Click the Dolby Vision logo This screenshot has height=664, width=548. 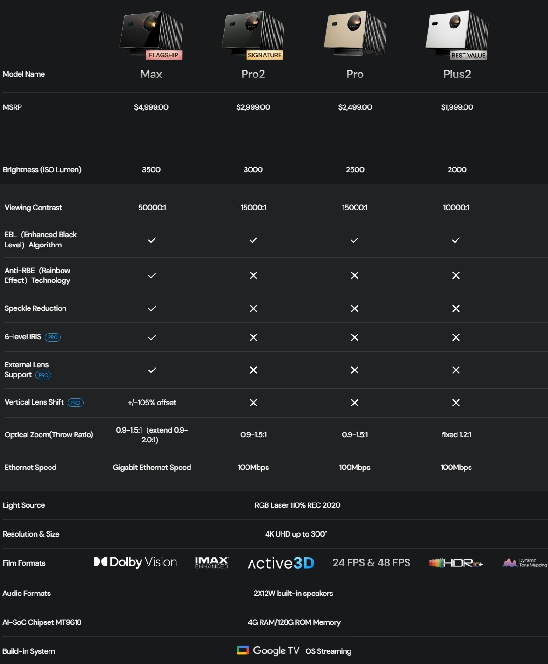click(x=135, y=562)
